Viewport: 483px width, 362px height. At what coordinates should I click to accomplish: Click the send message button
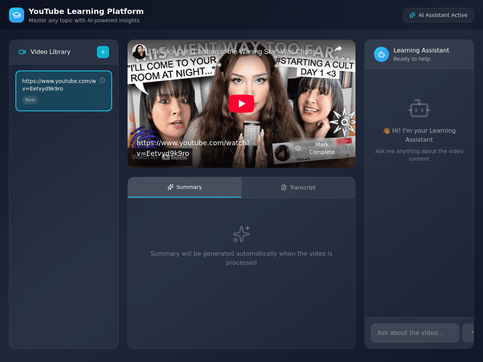(x=468, y=333)
